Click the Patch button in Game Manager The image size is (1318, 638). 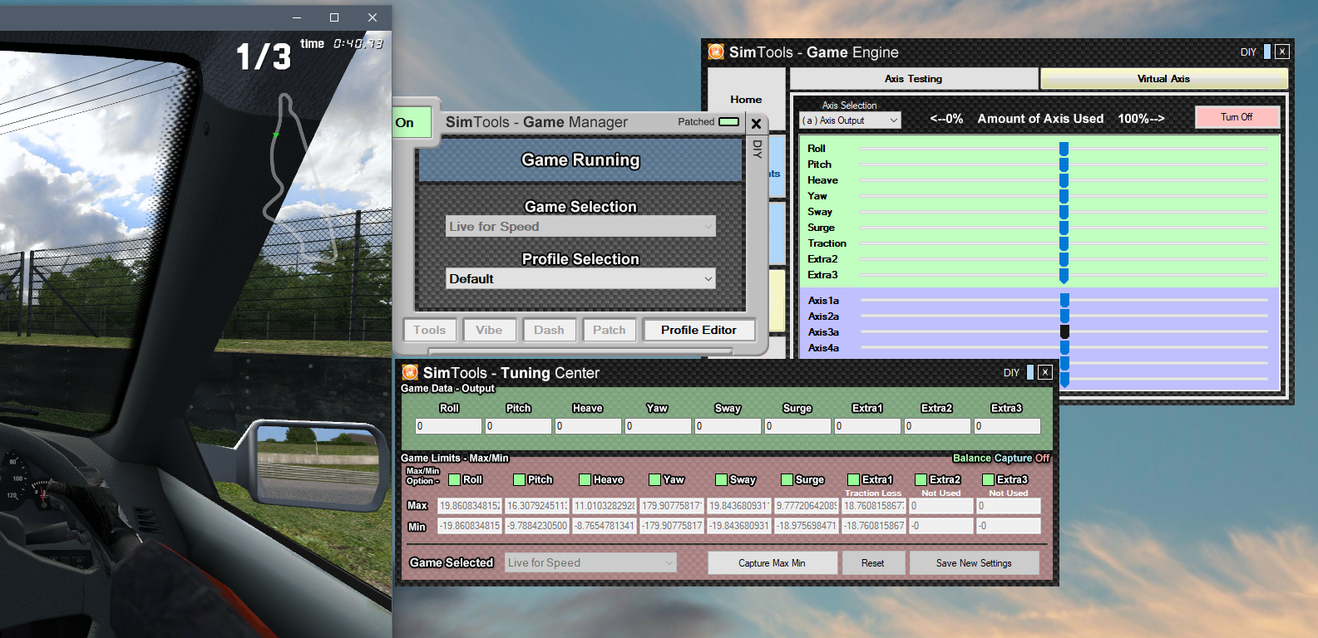click(610, 330)
